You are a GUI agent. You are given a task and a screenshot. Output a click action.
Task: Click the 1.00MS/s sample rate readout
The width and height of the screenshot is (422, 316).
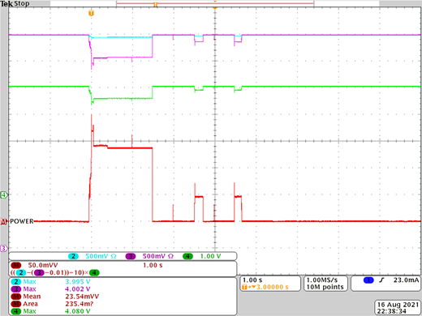click(322, 280)
